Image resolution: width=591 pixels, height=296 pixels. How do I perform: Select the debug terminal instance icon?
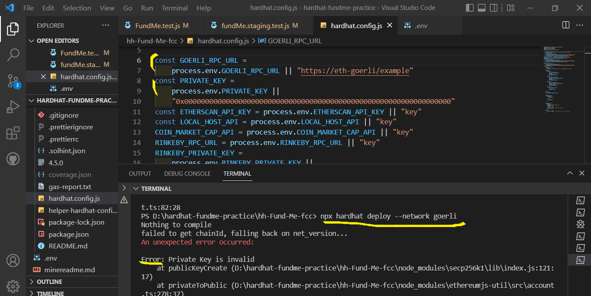580,224
